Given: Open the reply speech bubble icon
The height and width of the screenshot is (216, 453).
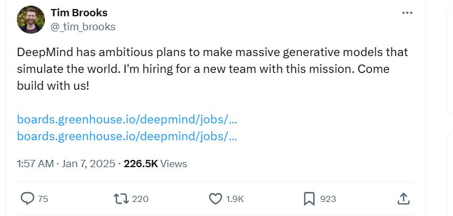Looking at the screenshot, I should click(28, 199).
